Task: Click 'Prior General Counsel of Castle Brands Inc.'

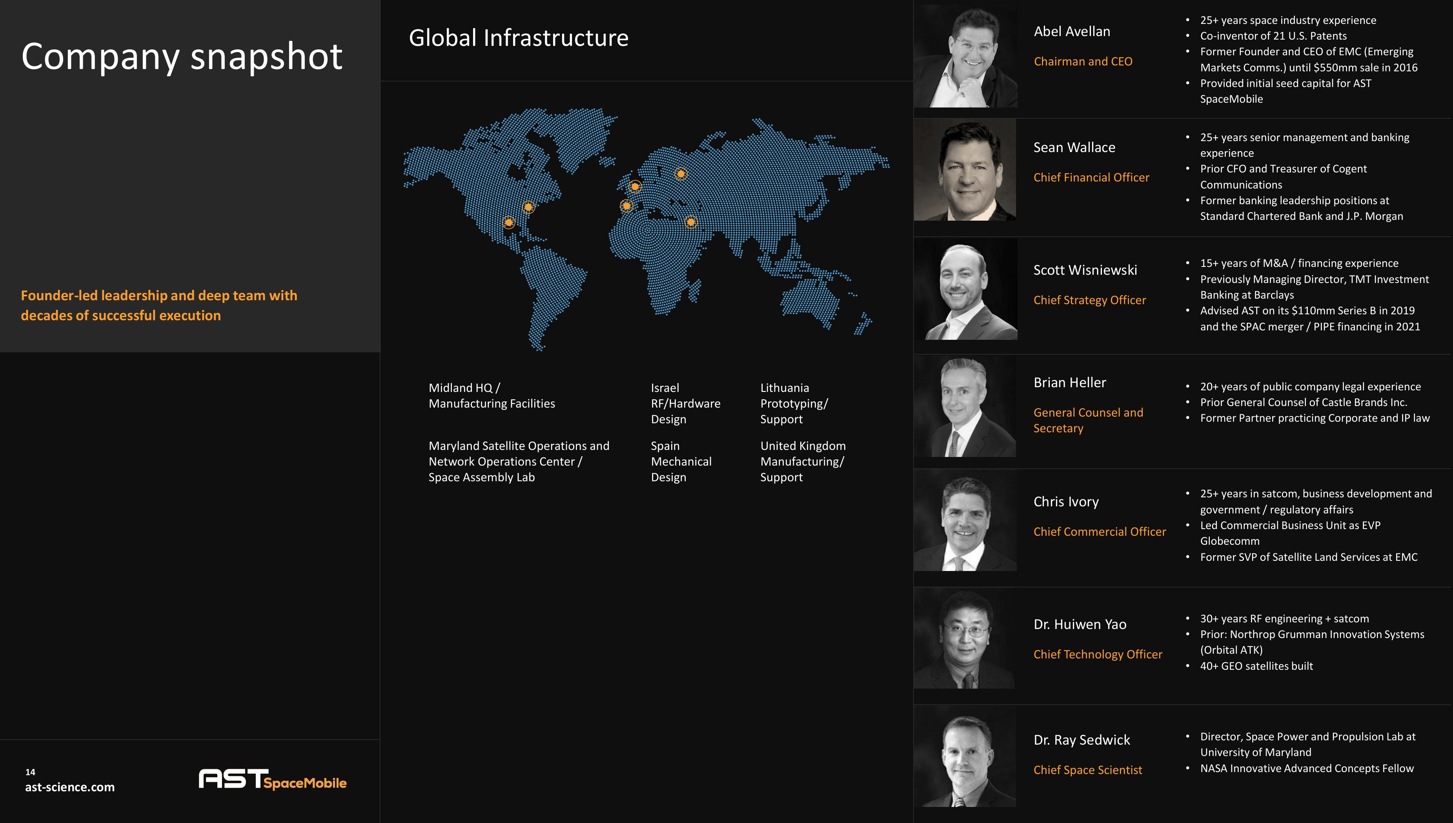Action: tap(1304, 402)
